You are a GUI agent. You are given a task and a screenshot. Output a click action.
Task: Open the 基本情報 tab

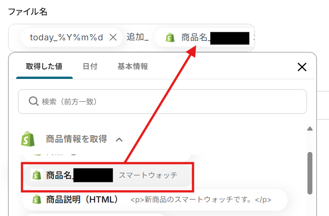[132, 66]
